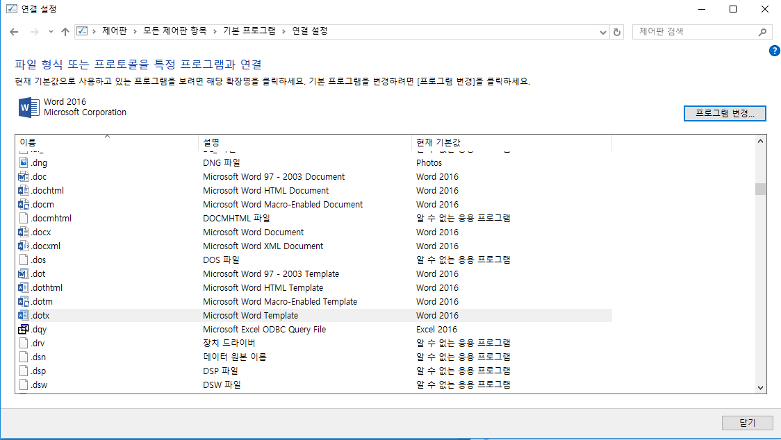Navigate to 기본 프로그램 breadcrumb

coord(249,31)
